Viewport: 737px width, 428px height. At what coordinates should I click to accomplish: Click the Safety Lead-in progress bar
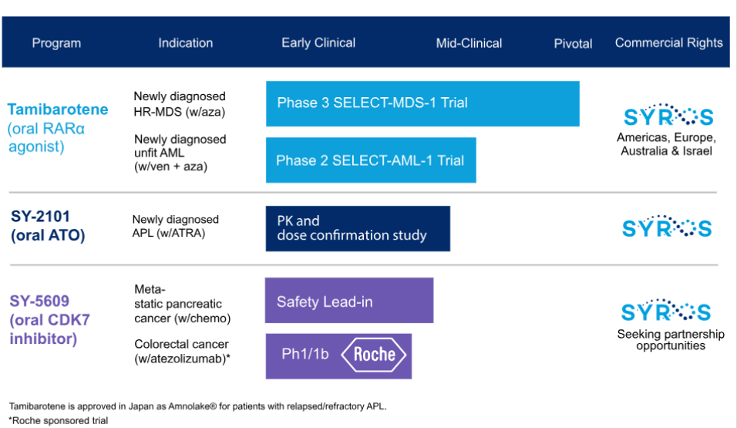pos(349,301)
